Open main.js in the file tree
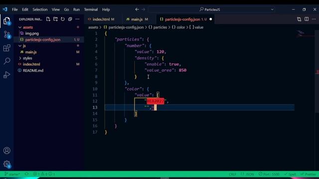 tap(31, 52)
